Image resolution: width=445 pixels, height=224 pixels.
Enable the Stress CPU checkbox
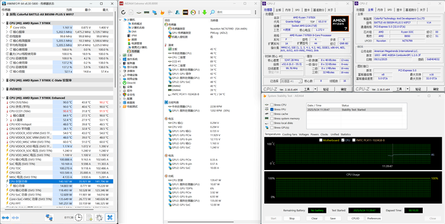click(272, 105)
